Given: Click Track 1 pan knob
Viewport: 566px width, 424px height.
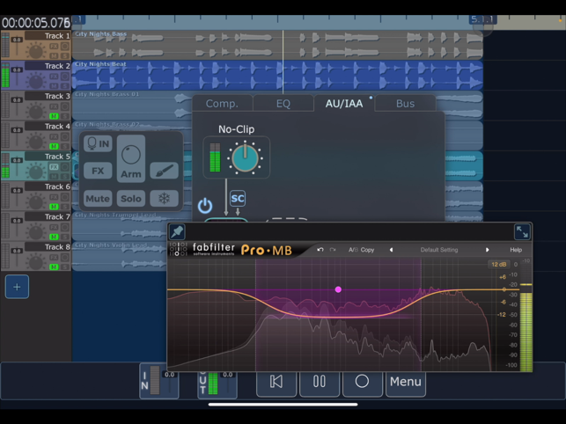Looking at the screenshot, I should (x=36, y=50).
